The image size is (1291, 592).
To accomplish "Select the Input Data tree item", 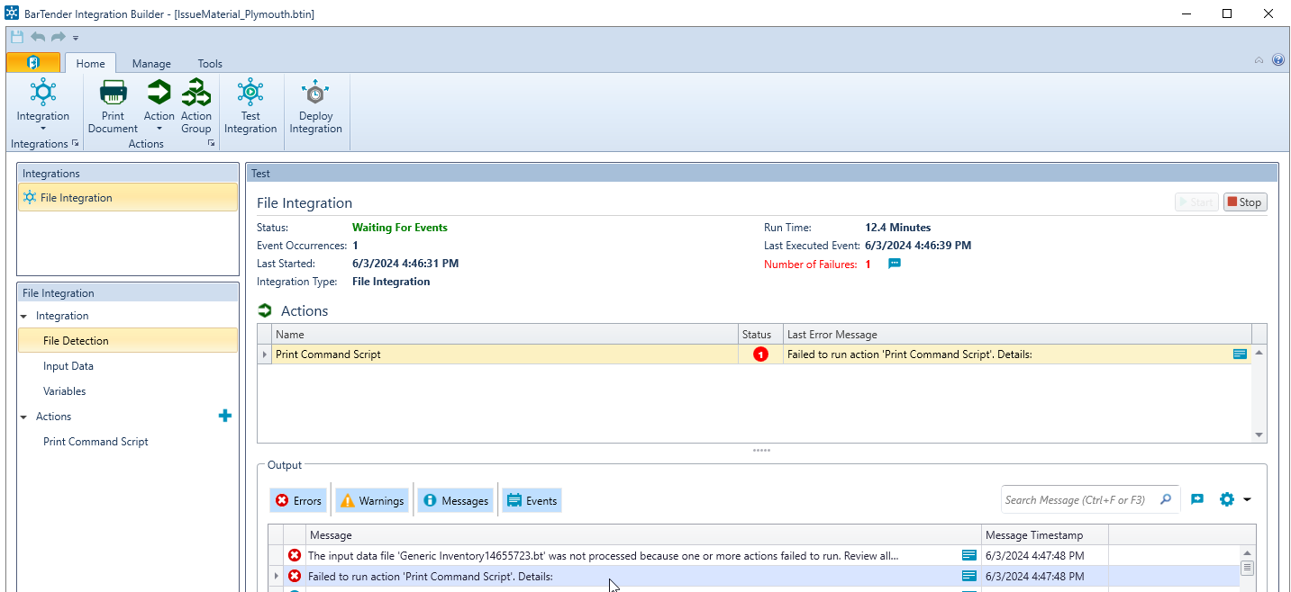I will click(68, 366).
